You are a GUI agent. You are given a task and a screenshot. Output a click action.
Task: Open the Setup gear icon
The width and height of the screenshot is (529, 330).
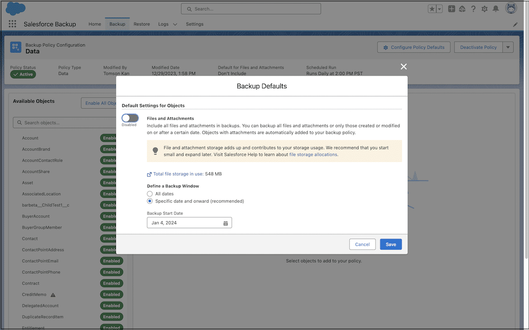coord(485,9)
